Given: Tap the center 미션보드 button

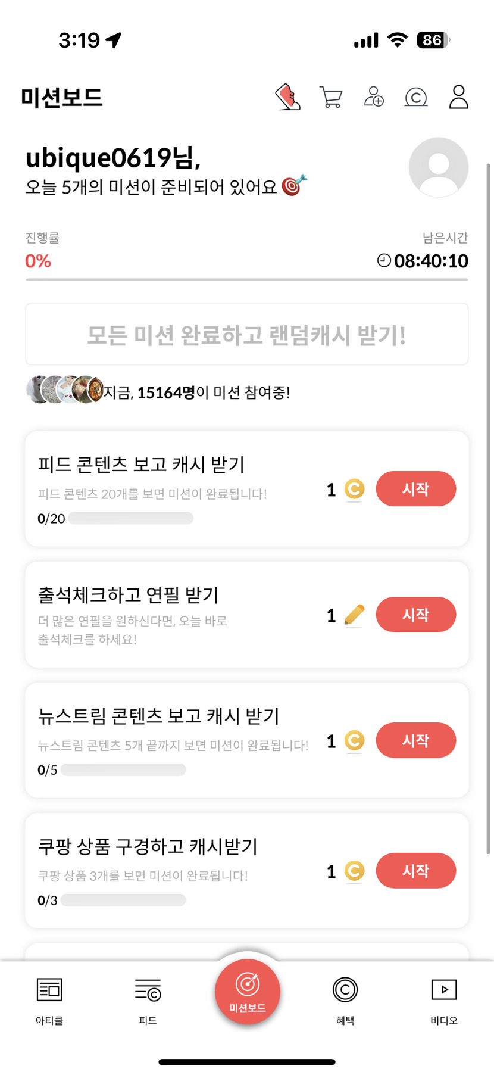Looking at the screenshot, I should pyautogui.click(x=248, y=992).
